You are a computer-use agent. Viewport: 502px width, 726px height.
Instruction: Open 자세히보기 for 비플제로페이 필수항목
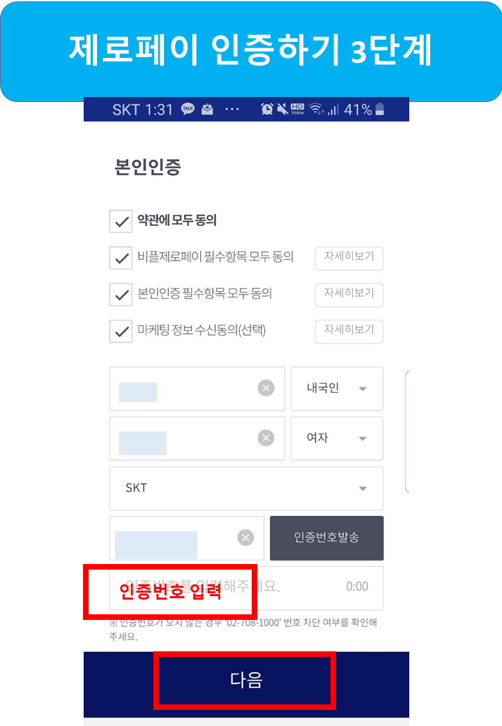(x=349, y=258)
